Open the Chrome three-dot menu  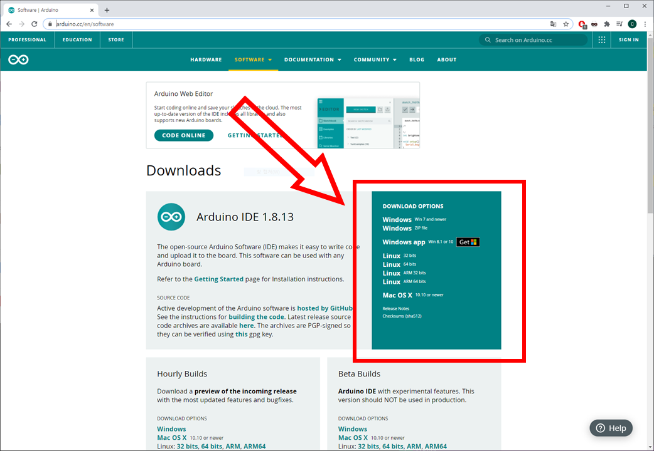coord(645,24)
